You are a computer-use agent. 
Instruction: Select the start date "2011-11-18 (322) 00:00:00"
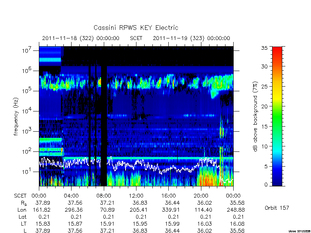click(x=81, y=38)
